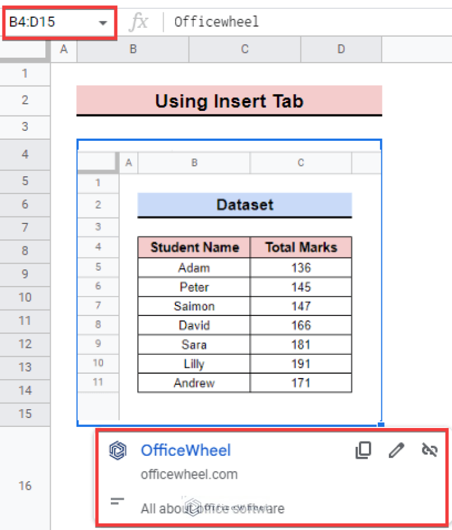This screenshot has width=452, height=530.
Task: Click the officewheel.com URL text
Action: tap(189, 473)
